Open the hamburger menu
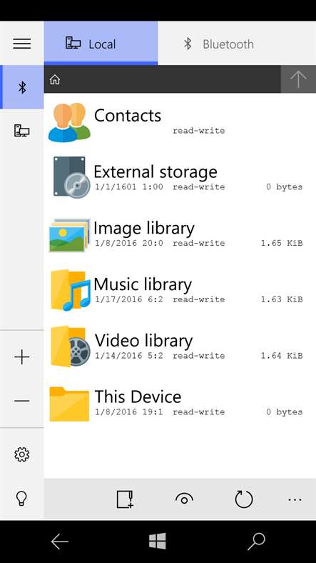The width and height of the screenshot is (316, 563). [22, 44]
